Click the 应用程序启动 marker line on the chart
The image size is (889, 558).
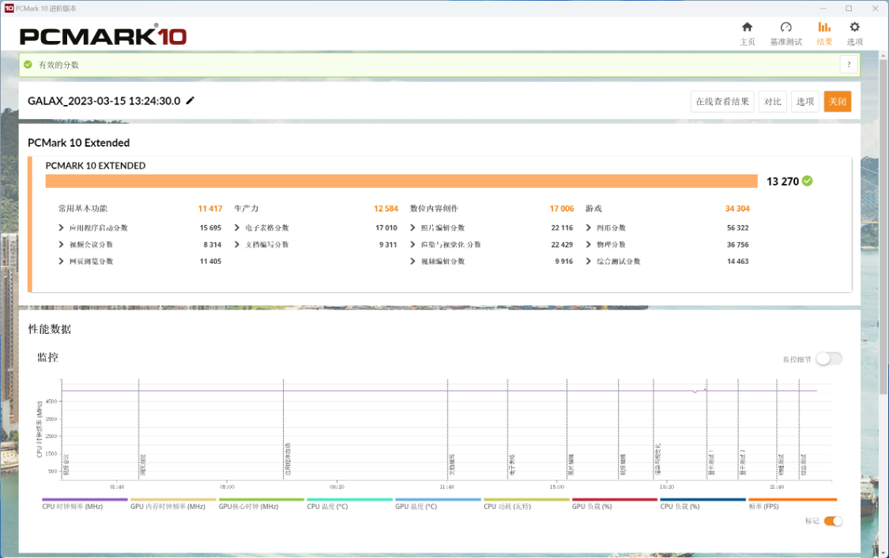tap(284, 429)
